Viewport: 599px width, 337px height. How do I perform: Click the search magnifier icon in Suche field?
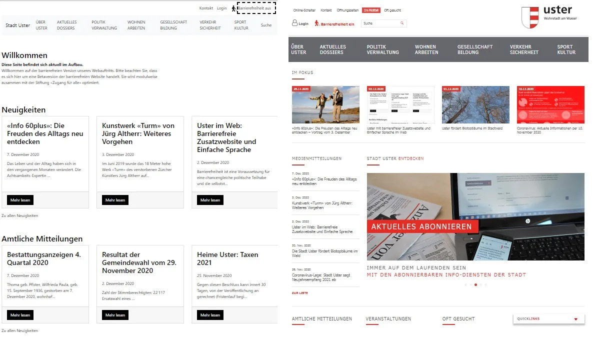402,23
